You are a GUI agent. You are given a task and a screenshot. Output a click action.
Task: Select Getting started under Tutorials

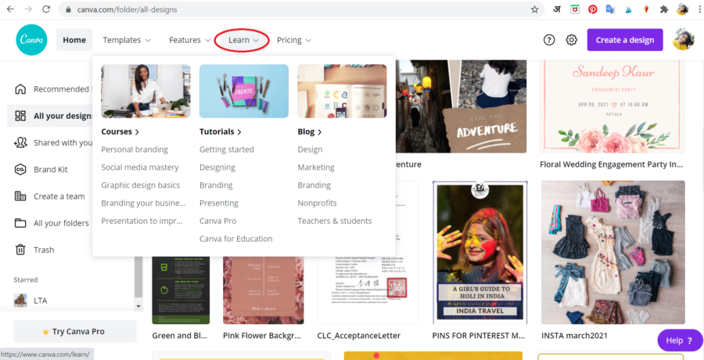(226, 149)
